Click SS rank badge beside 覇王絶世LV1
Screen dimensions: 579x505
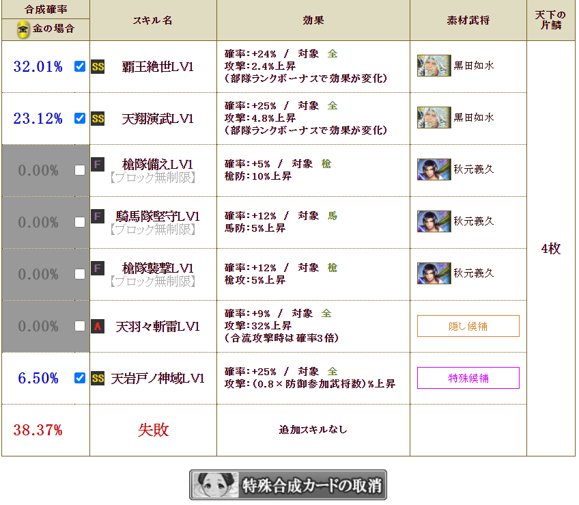[98, 67]
